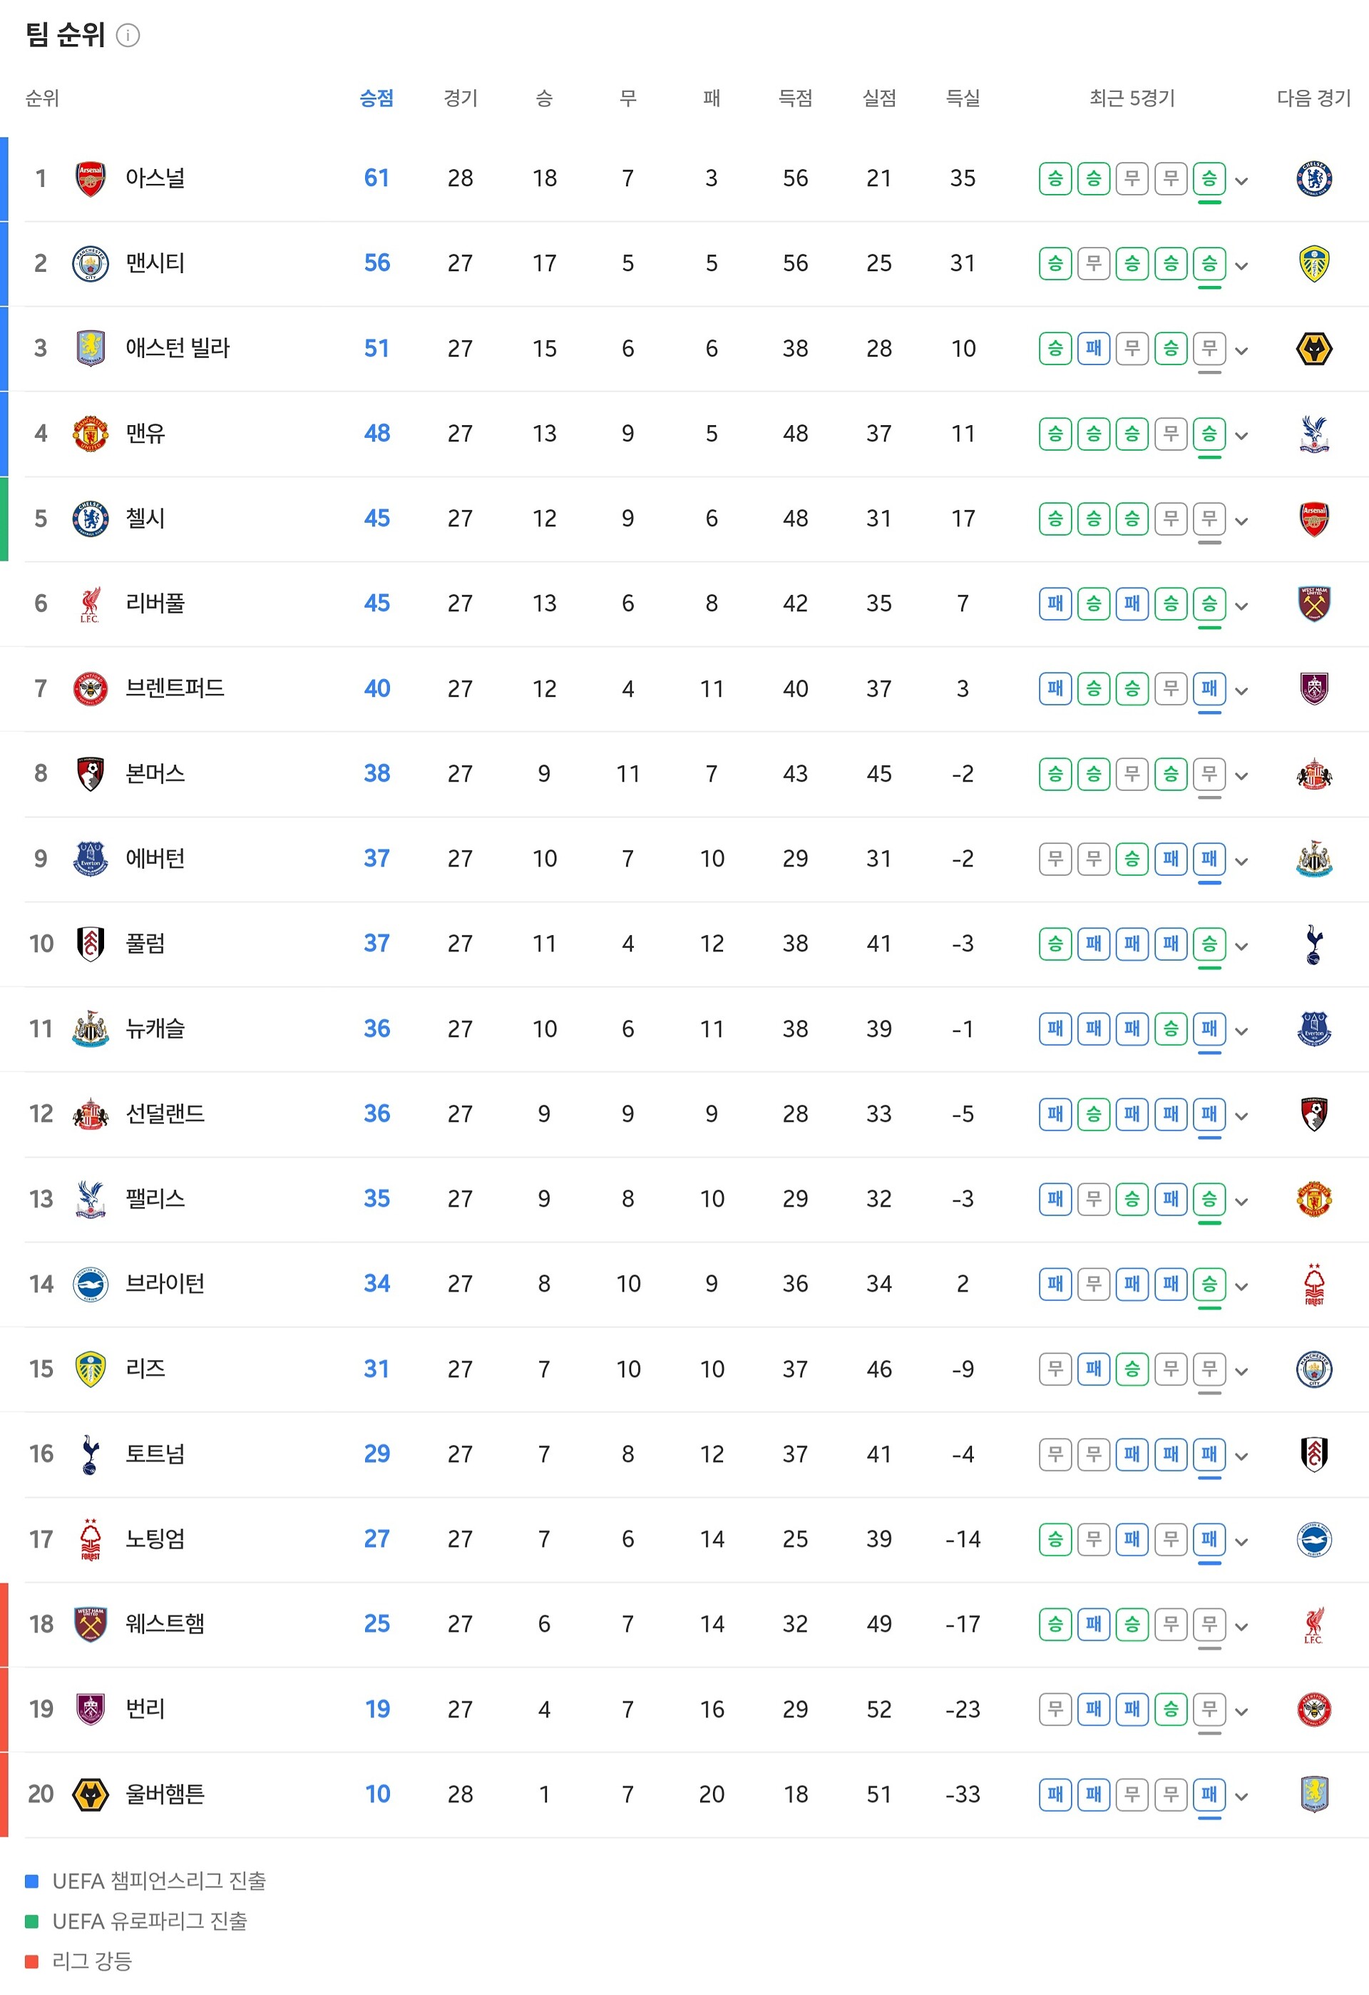Click Everton's most recent loss badge
The height and width of the screenshot is (1995, 1369).
coord(1209,859)
